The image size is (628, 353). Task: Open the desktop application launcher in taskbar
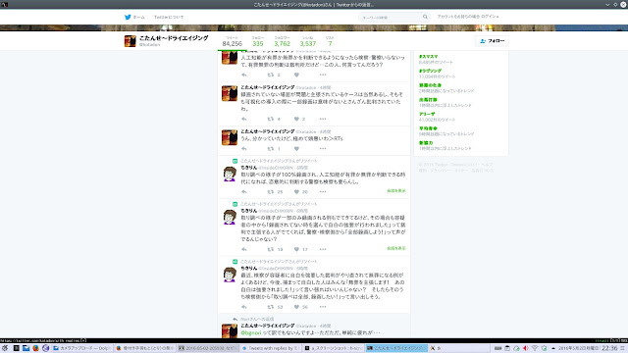coord(5,348)
